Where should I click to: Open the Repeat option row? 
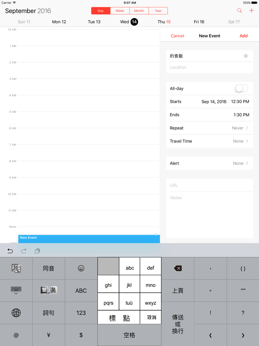click(x=209, y=128)
